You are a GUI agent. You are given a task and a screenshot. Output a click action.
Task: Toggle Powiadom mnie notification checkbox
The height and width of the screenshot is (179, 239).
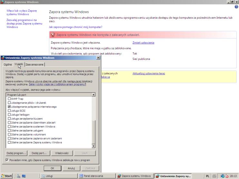coord(7,160)
